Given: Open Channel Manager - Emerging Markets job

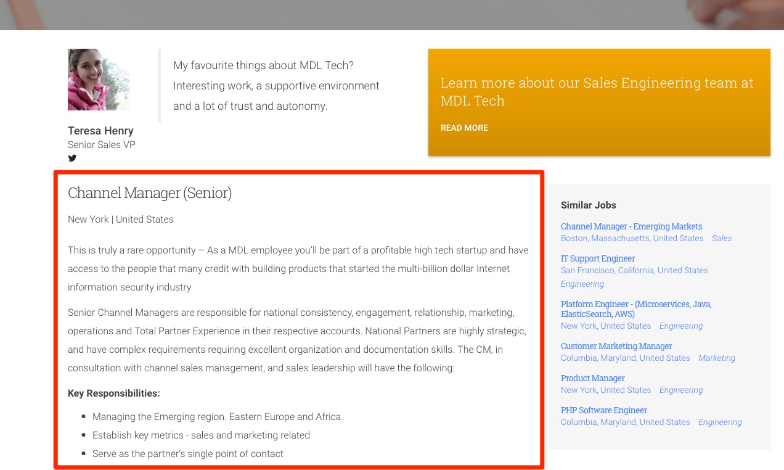Looking at the screenshot, I should coord(631,226).
